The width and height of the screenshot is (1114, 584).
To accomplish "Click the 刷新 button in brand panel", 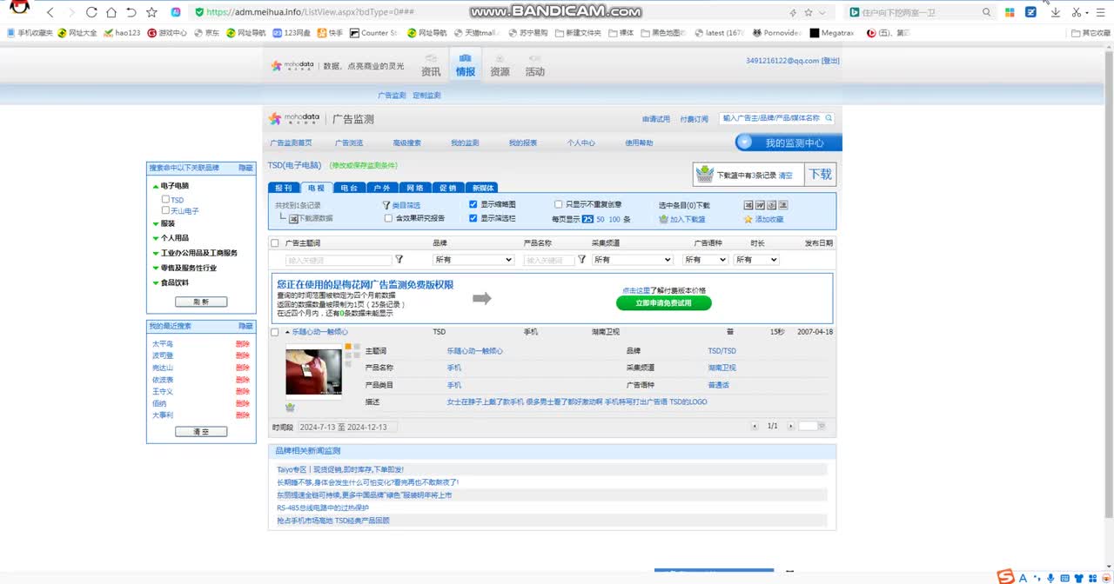I will (201, 302).
